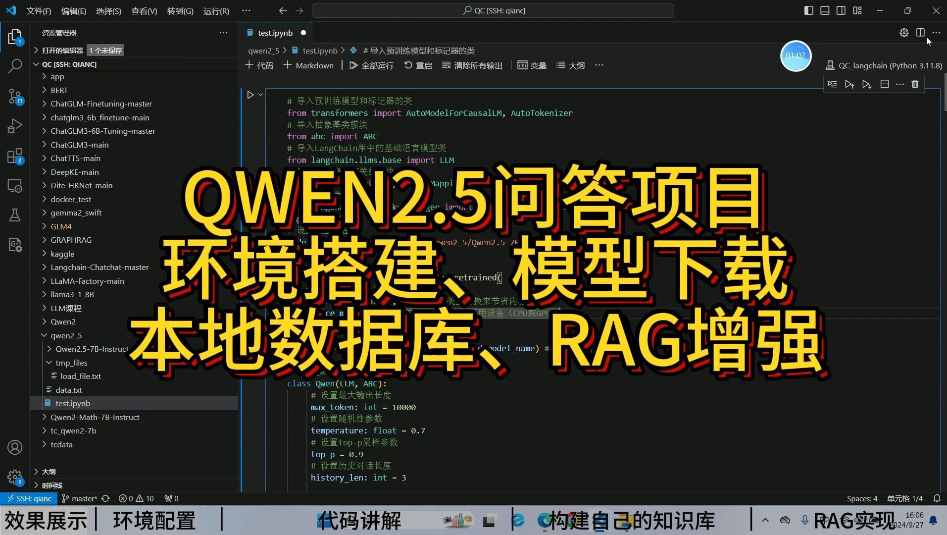Open run cell options dropdown arrow

[260, 95]
